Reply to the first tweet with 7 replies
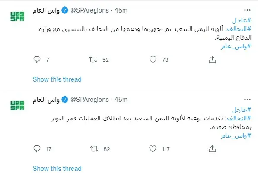The image size is (258, 179). pyautogui.click(x=37, y=59)
